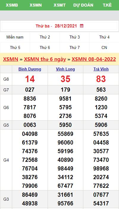The width and height of the screenshot is (119, 209).
Task: Select the Thứ 5 tab
Action: pos(15,47)
